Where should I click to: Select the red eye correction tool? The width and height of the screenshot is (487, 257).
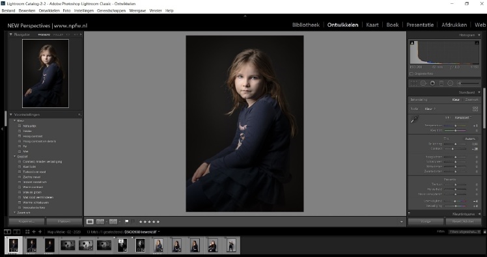pos(432,83)
